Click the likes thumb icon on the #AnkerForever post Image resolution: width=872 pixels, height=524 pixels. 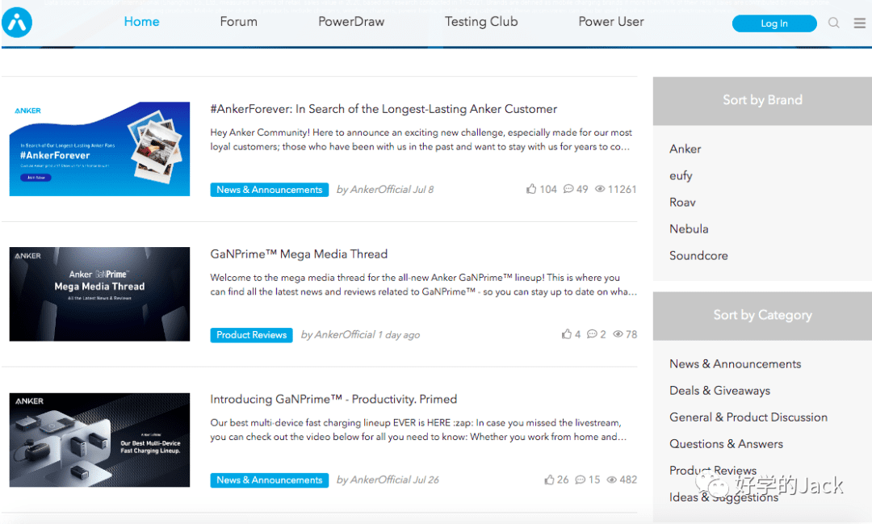[531, 189]
